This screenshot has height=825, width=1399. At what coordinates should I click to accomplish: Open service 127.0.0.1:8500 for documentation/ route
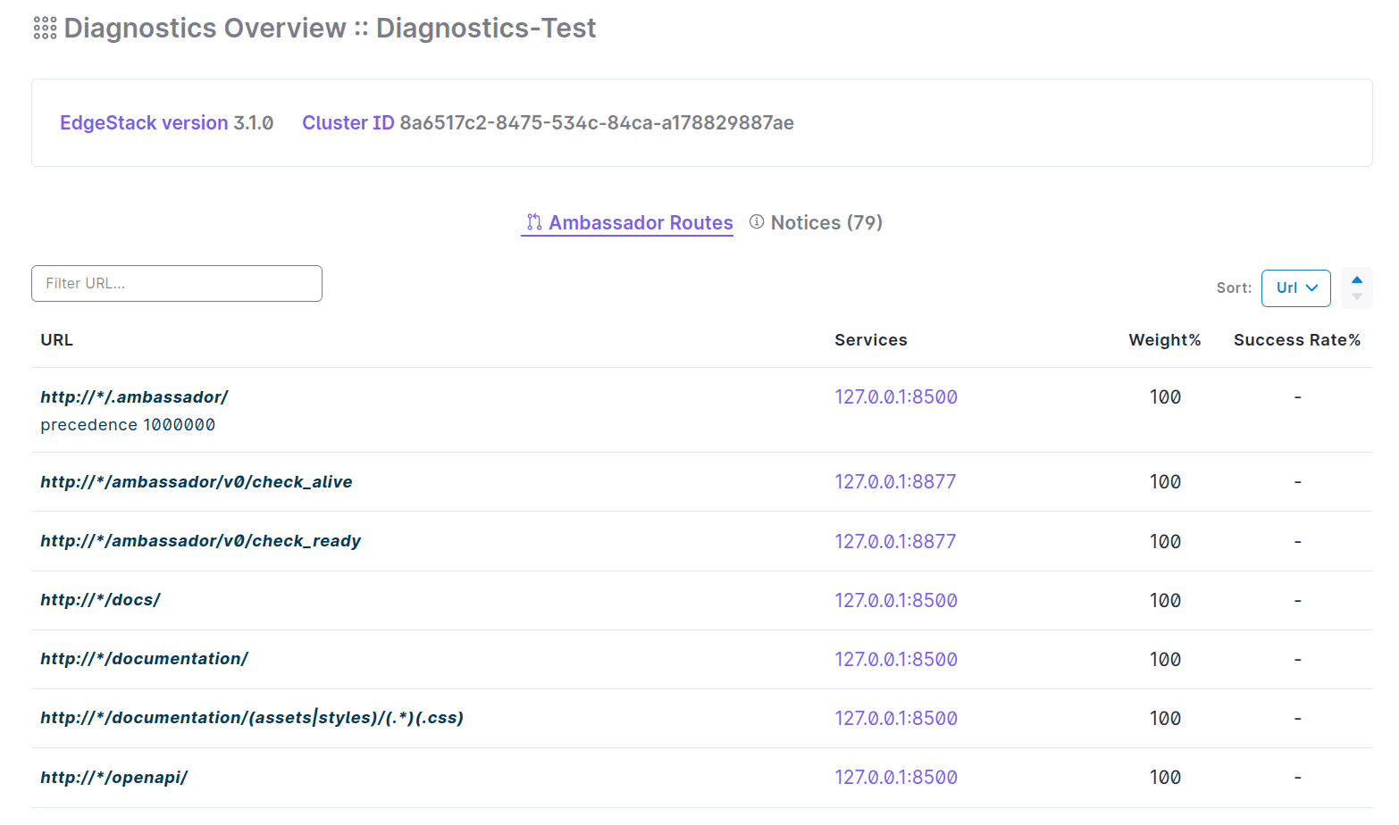[896, 660]
